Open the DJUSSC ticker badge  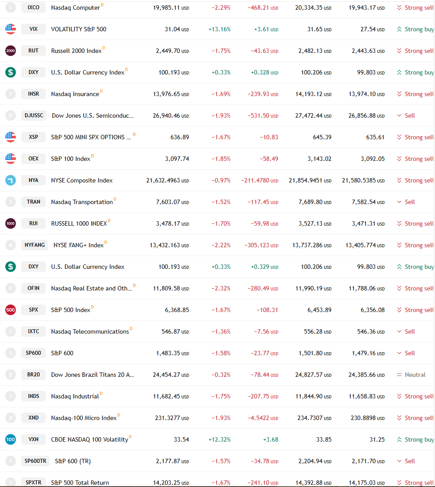point(34,115)
